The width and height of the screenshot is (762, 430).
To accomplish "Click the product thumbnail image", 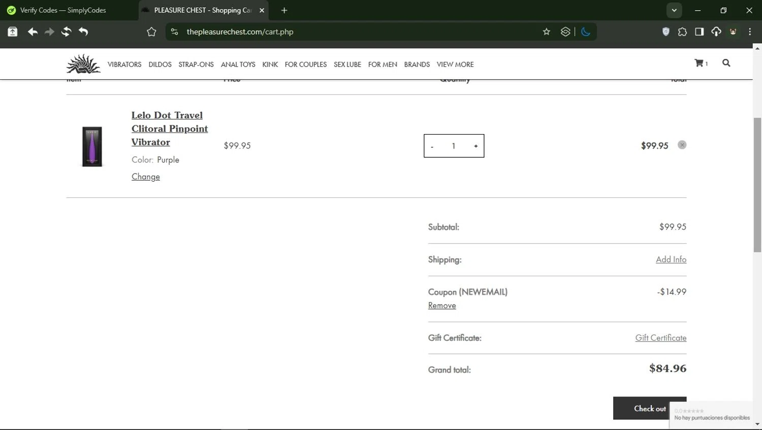I will [x=92, y=147].
